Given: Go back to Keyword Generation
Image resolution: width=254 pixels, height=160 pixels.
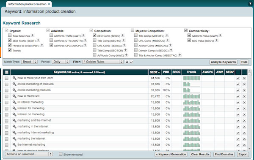Looking at the screenshot, I should coord(171,155).
